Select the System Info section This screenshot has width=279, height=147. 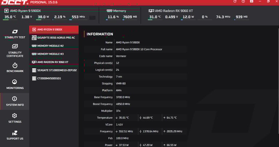tap(15, 101)
